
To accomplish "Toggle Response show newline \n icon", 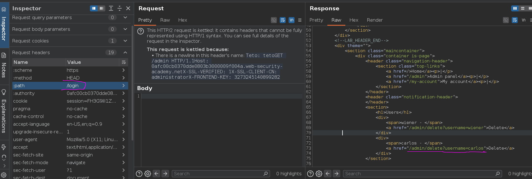I will click(523, 20).
